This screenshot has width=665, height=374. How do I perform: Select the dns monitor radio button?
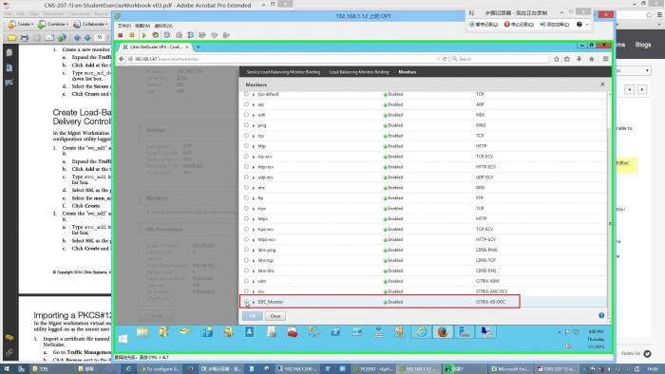point(246,188)
